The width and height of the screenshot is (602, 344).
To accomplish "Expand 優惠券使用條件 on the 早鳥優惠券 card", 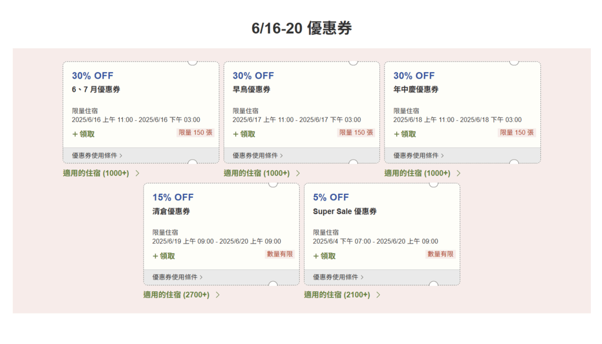I will coord(257,156).
